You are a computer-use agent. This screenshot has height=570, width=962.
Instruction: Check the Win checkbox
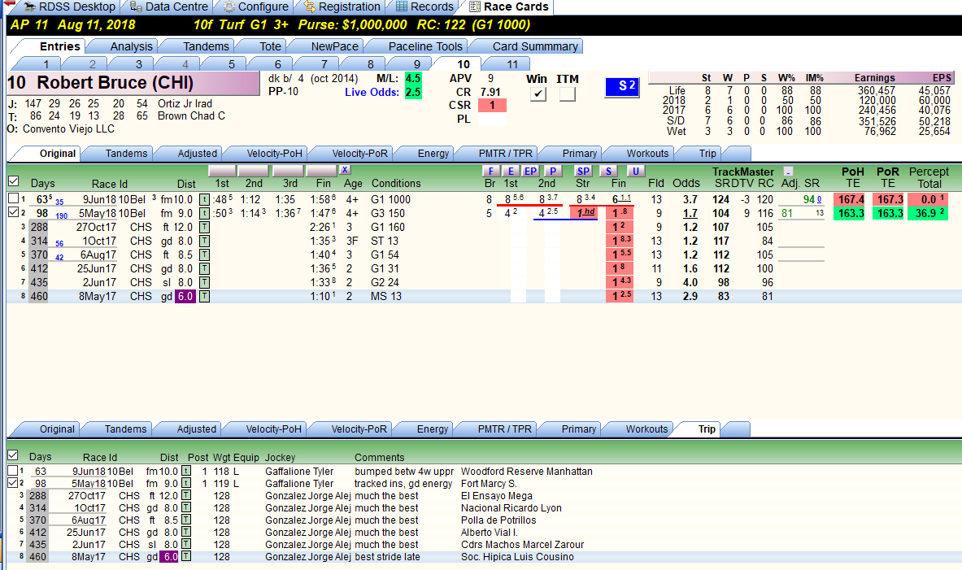coord(538,94)
